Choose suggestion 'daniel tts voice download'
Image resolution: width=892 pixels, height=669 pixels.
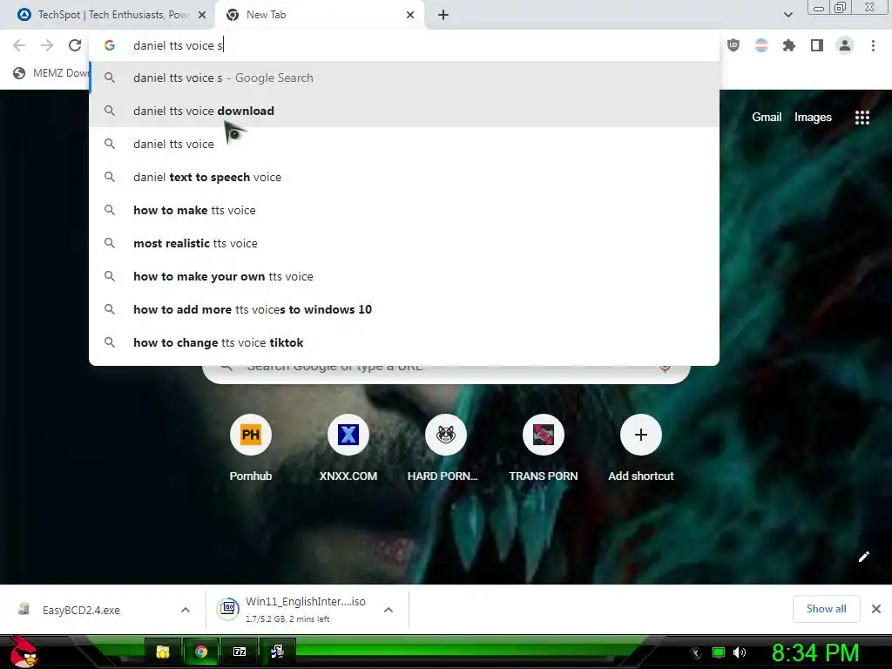[x=404, y=111]
